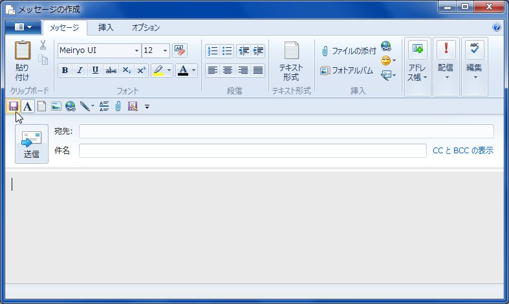Click the paperclip icon in quick toolbar
Screen dimensions: 509x304
click(x=118, y=106)
